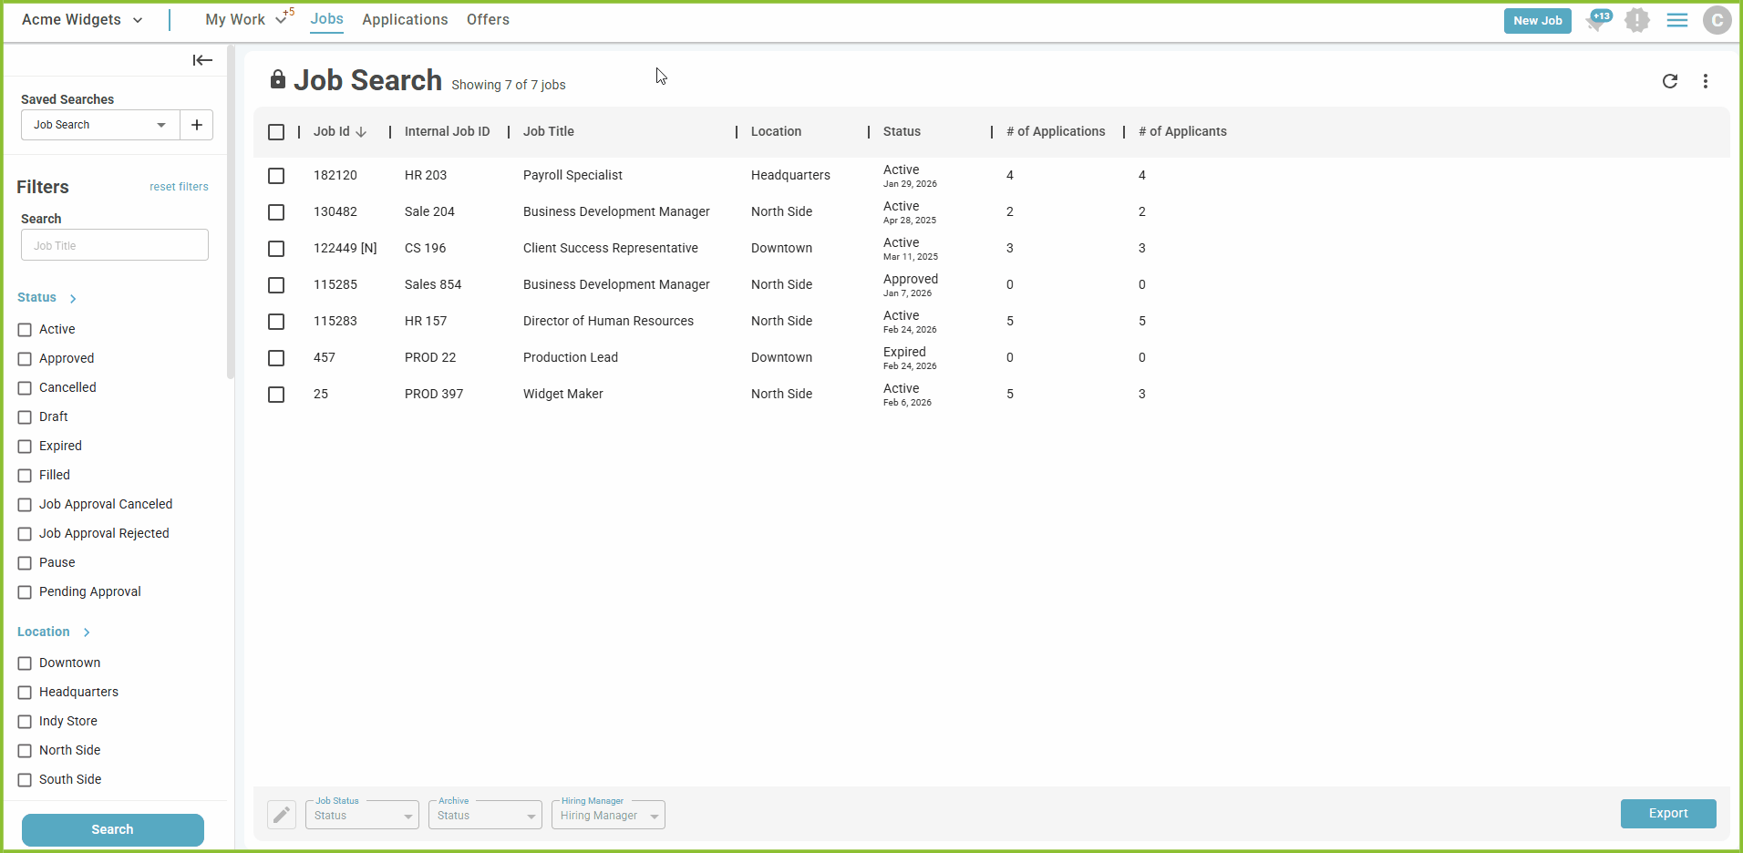Screen dimensions: 1743x853
Task: Enable the Active status filter
Action: point(26,330)
